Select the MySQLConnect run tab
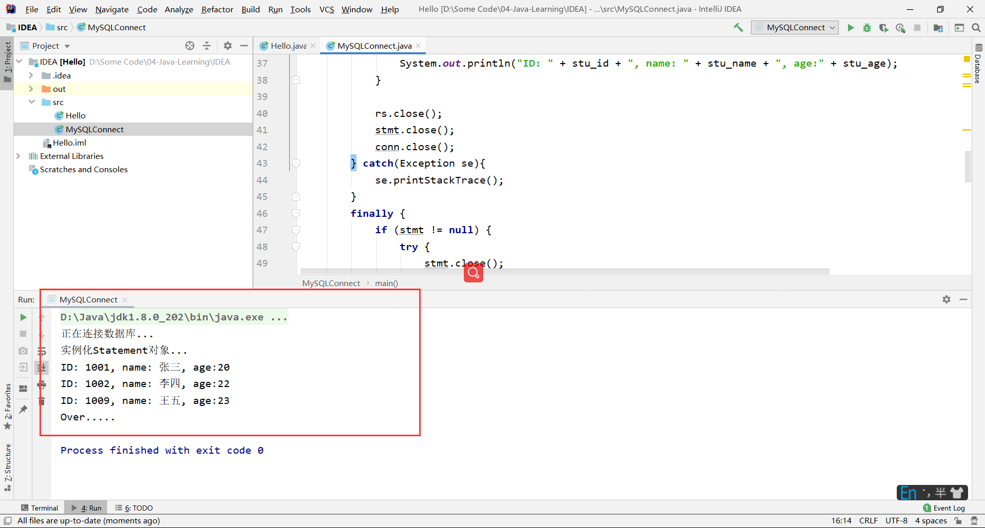Viewport: 985px width, 528px height. pyautogui.click(x=88, y=299)
